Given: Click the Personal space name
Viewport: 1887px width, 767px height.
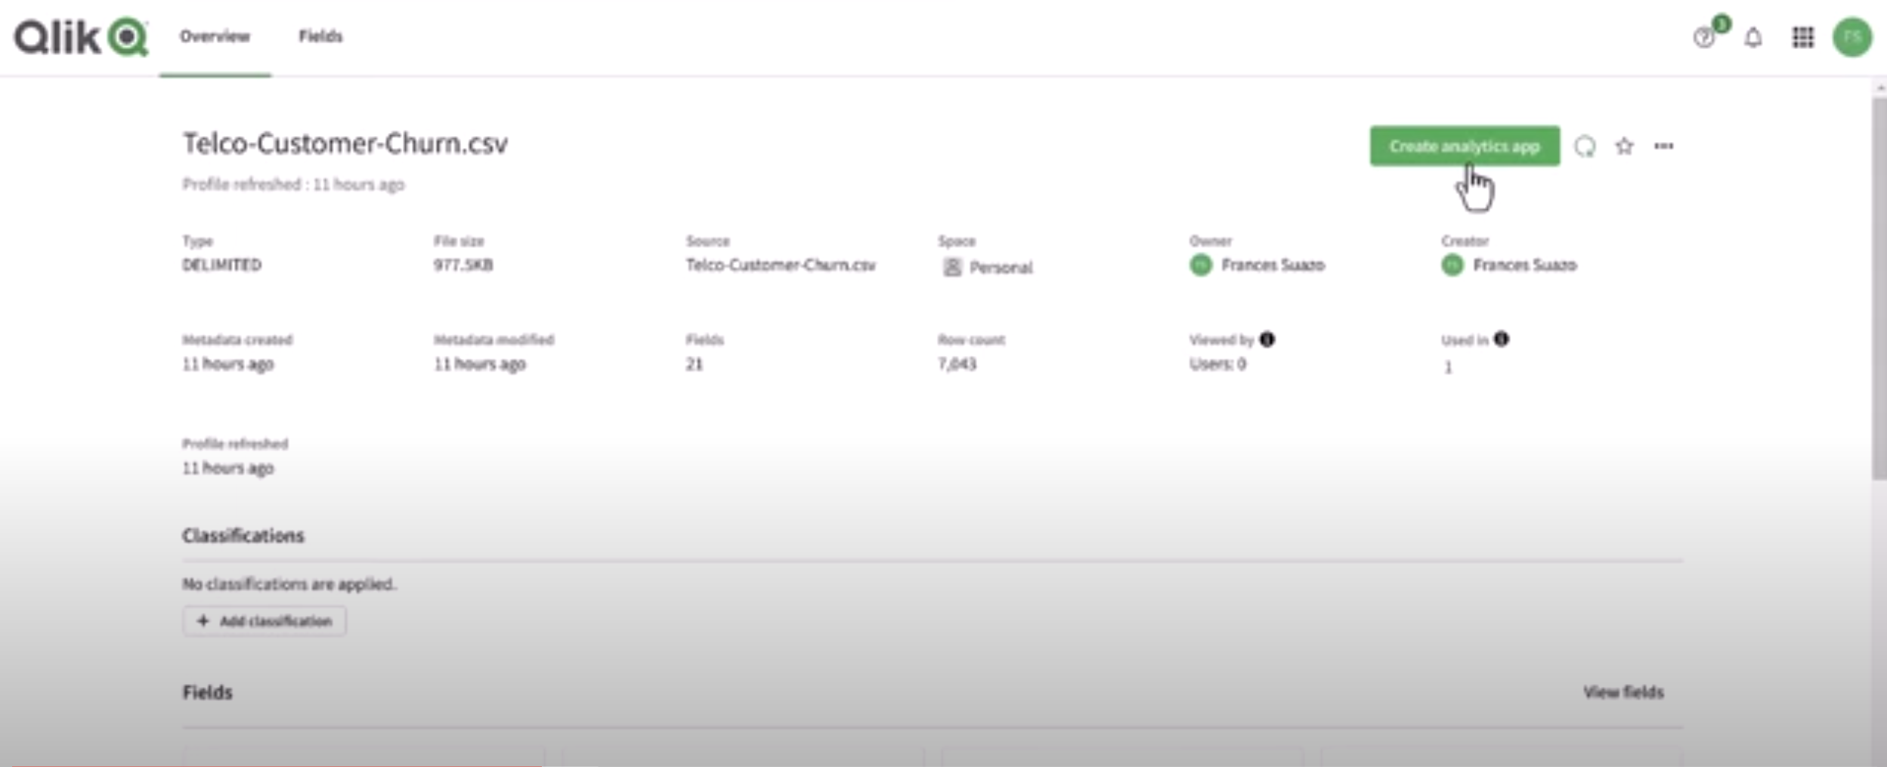Looking at the screenshot, I should (x=1001, y=268).
